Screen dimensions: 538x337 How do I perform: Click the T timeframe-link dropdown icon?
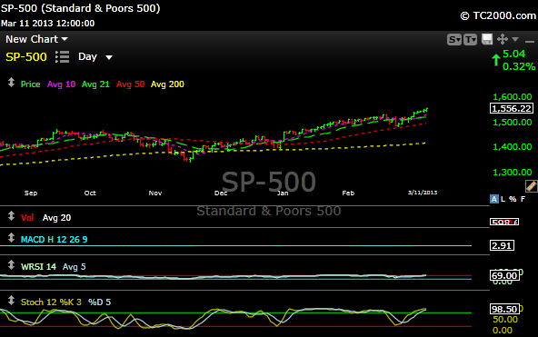(x=470, y=40)
